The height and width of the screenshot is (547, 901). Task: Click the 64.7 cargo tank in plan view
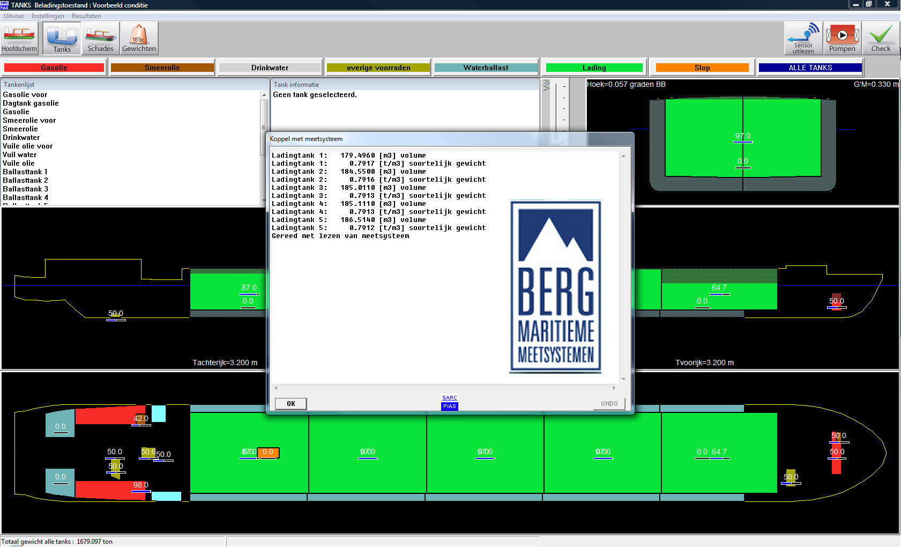pos(719,453)
